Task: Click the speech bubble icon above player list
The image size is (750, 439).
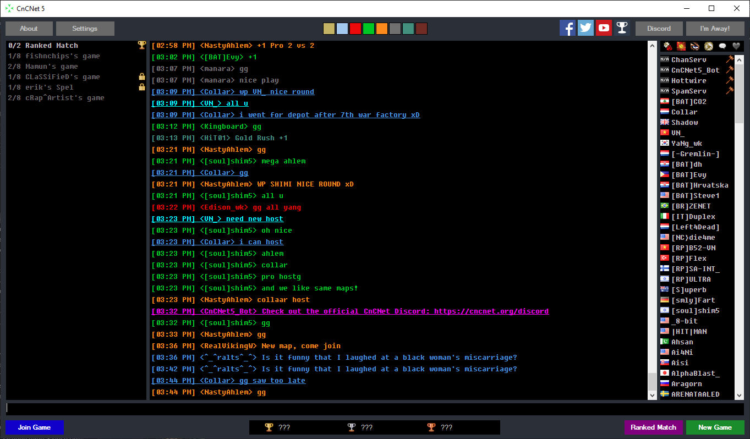Action: point(722,46)
